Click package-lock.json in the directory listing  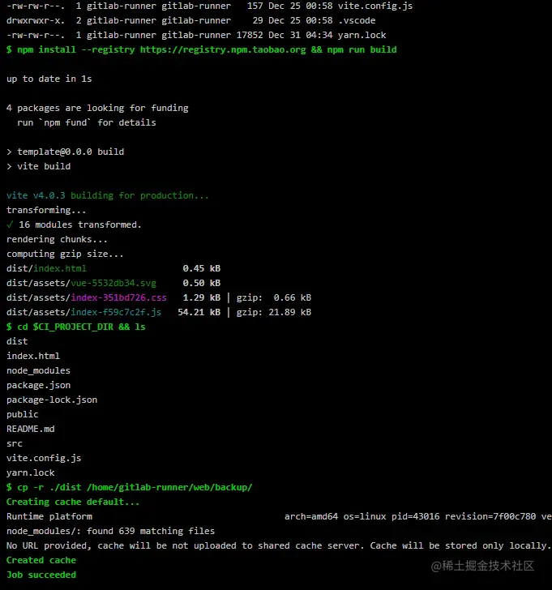[52, 400]
